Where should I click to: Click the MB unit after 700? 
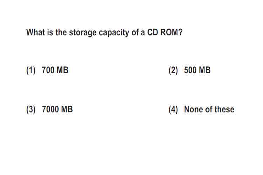(x=62, y=70)
